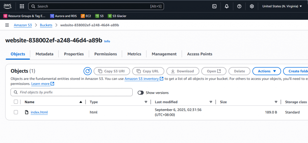Screen dimensions: 308x143
Task: Switch to the Properties tab
Action: point(74,54)
